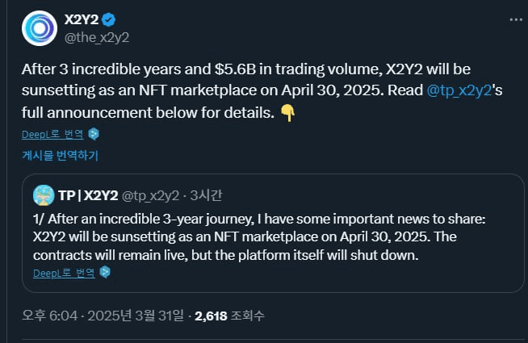
Task: Click the "오후 6:04 · 2025년 3월 31일" timestamp
Action: click(x=103, y=315)
